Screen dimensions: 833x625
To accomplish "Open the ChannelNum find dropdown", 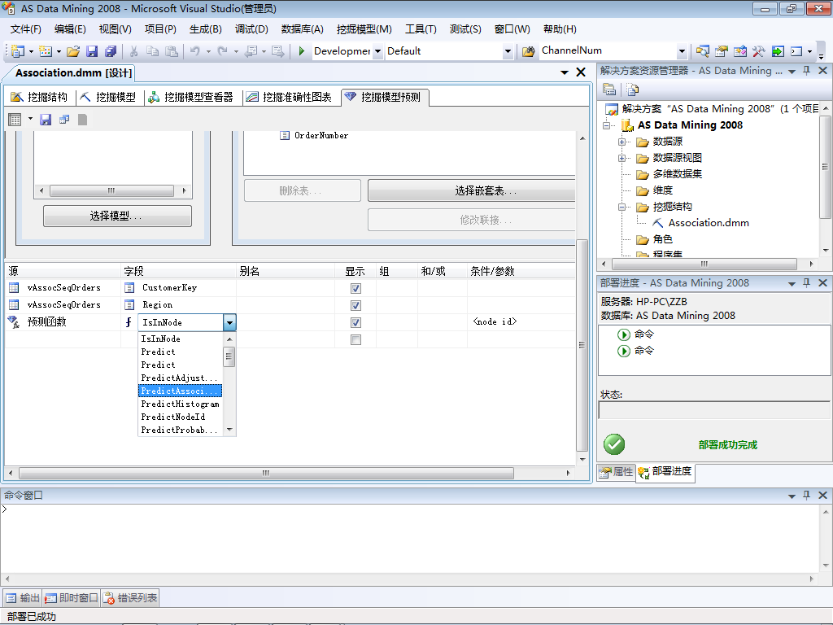I will 682,51.
